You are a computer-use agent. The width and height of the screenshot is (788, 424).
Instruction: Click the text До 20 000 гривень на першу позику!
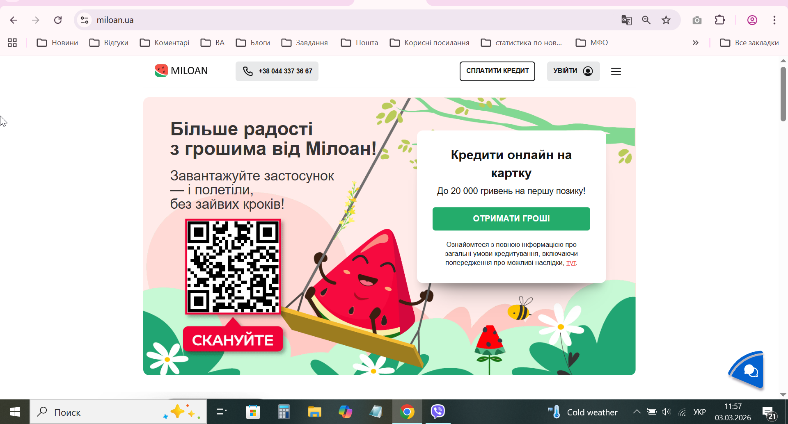click(x=511, y=191)
